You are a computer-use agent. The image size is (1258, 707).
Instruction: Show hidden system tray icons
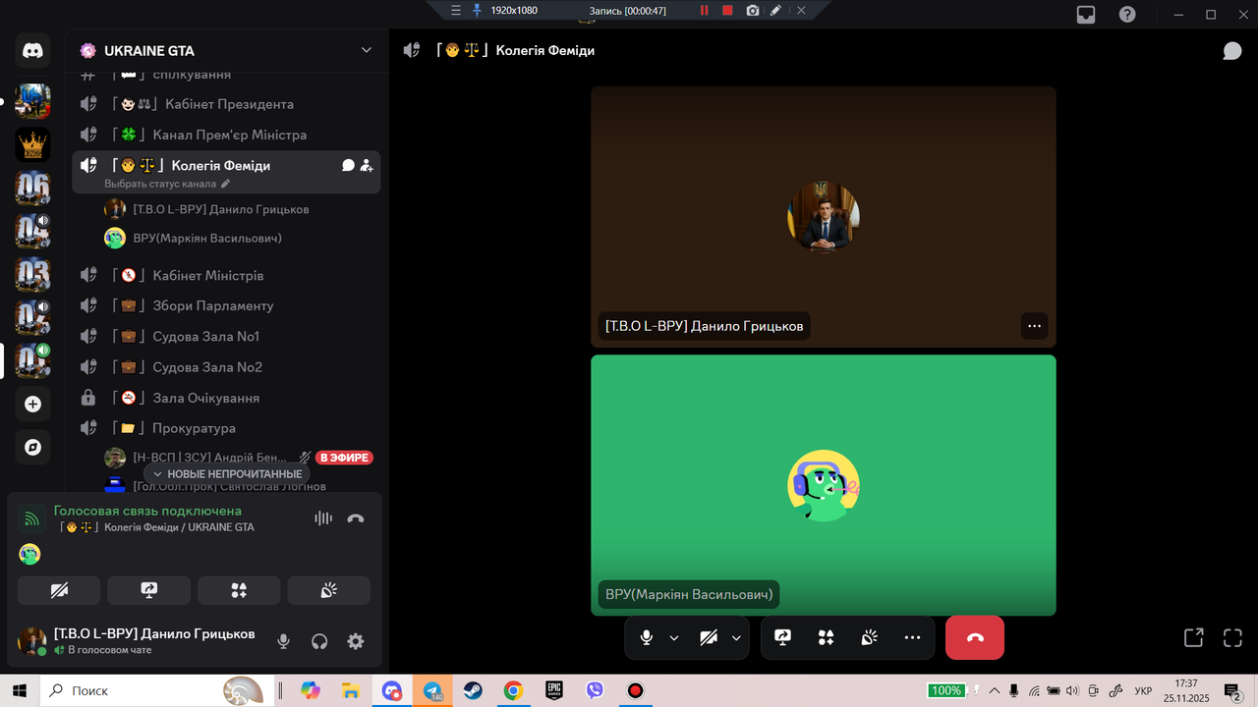(995, 690)
